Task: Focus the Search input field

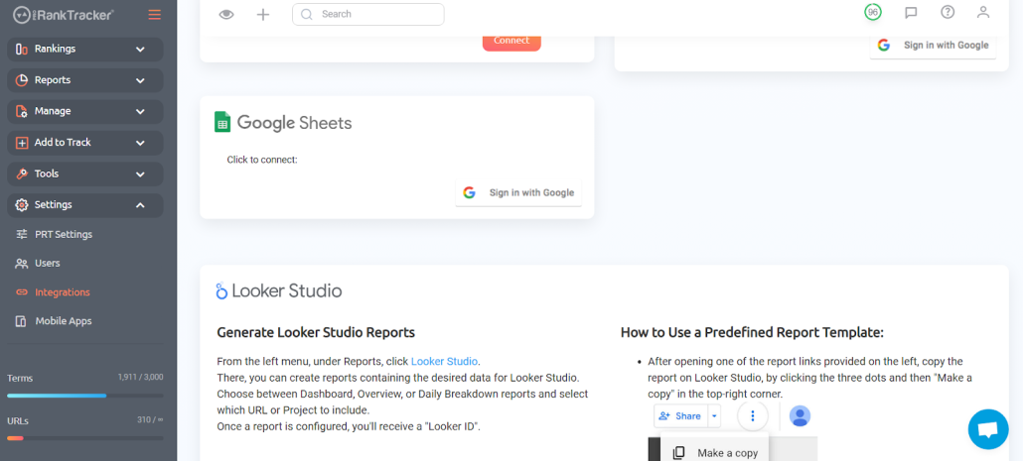Action: point(367,14)
